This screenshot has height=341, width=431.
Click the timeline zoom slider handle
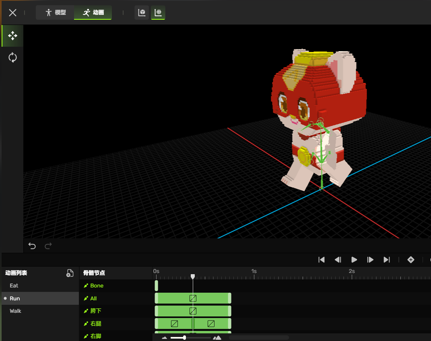pyautogui.click(x=184, y=338)
